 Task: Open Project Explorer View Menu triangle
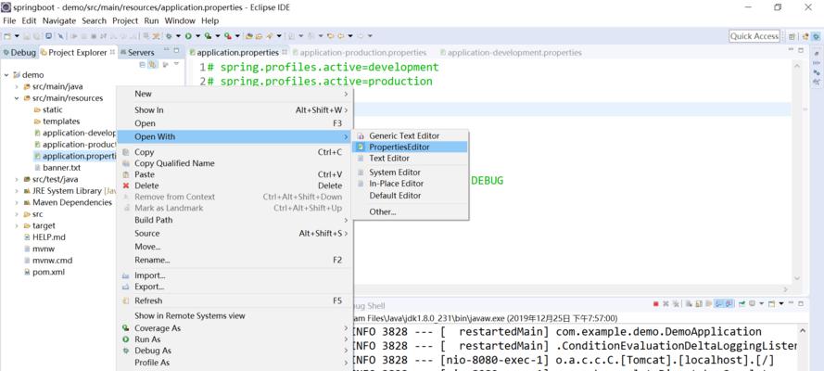pyautogui.click(x=176, y=64)
